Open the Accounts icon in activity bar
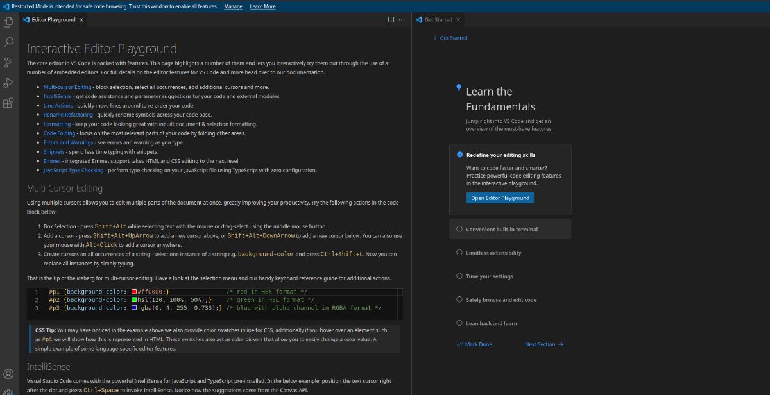This screenshot has width=770, height=395. [x=8, y=373]
